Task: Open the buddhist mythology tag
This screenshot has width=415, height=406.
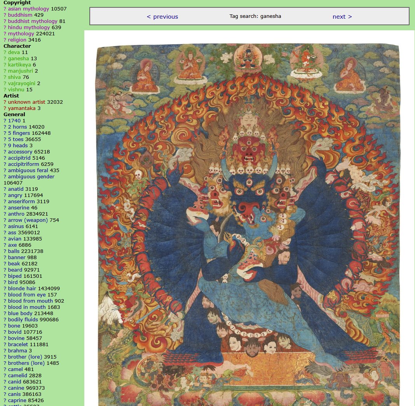Action: [33, 21]
